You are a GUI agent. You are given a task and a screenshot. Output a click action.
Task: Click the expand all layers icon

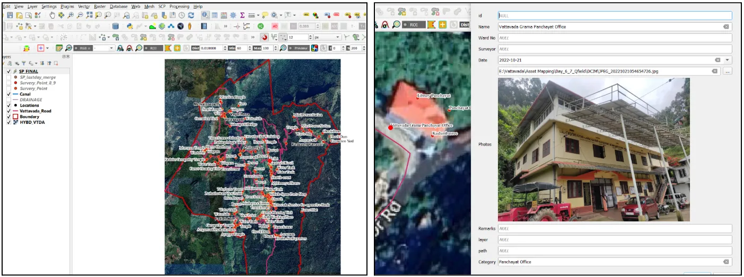tap(41, 63)
